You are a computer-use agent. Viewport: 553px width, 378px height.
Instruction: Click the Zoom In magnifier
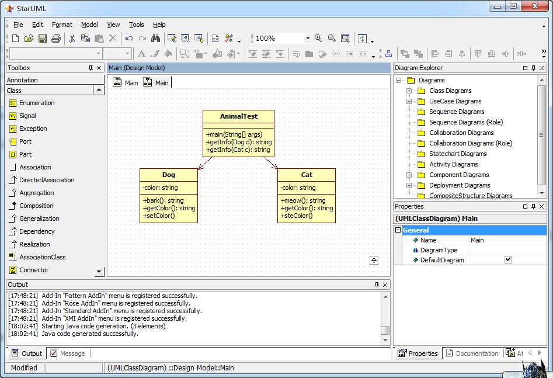[x=318, y=38]
